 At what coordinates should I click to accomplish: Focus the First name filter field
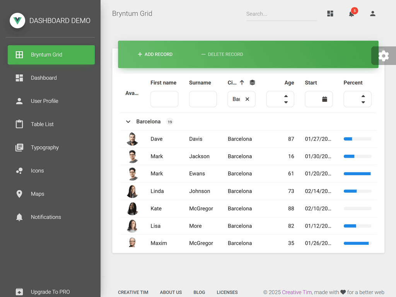click(164, 99)
